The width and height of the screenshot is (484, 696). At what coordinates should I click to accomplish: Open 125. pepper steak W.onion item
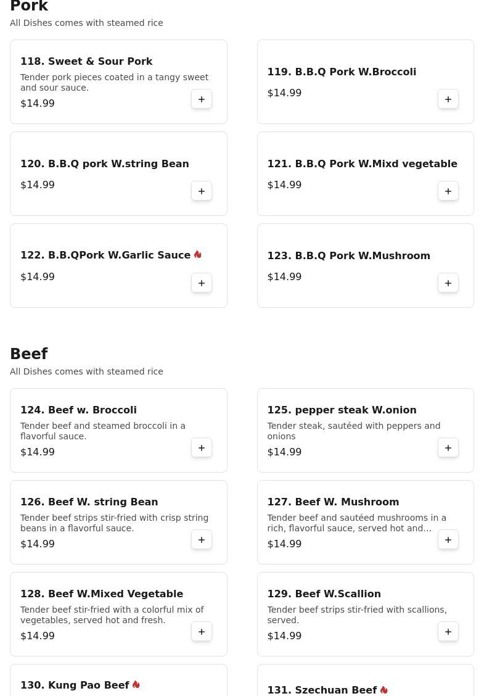(x=342, y=410)
